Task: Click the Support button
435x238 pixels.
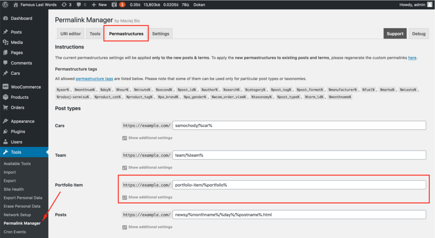Action: 395,34
